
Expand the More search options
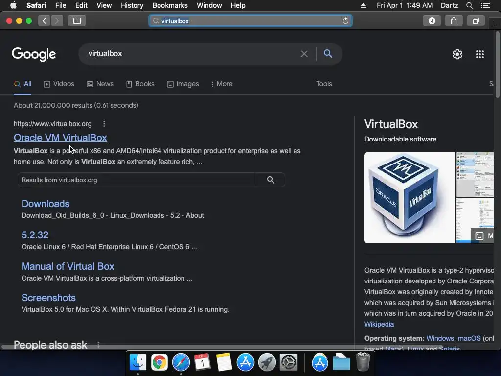pyautogui.click(x=222, y=84)
